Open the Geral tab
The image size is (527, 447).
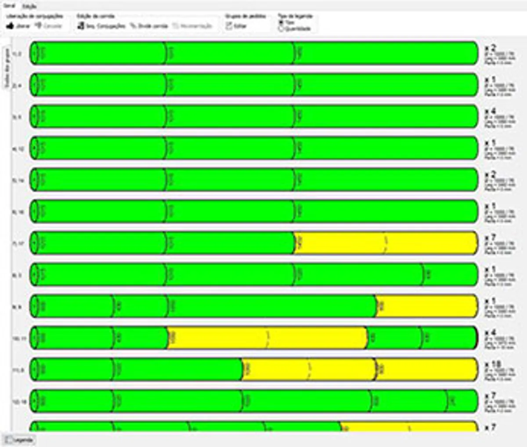[x=9, y=6]
